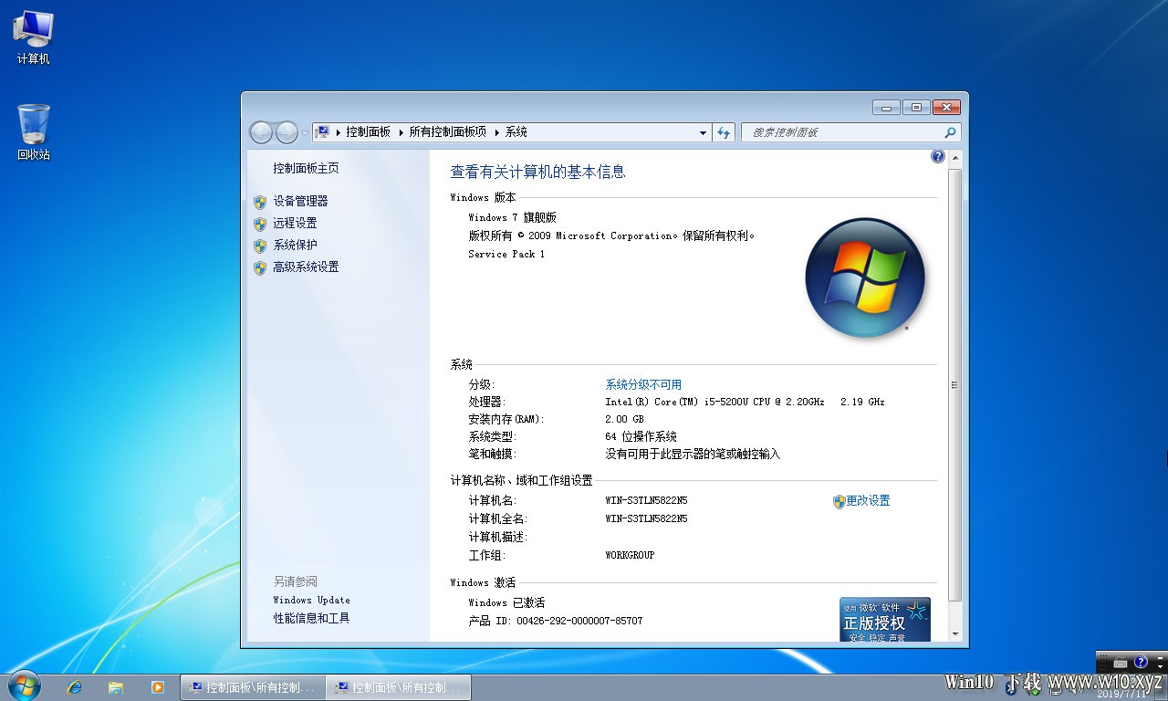The width and height of the screenshot is (1168, 701).
Task: Click the Service Pack 1 text
Action: pyautogui.click(x=506, y=254)
